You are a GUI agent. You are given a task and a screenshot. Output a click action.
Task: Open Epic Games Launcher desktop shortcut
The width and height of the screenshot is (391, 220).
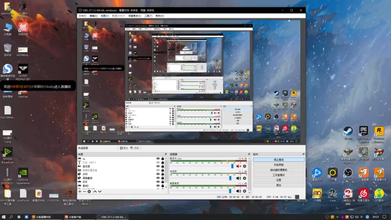364,134
